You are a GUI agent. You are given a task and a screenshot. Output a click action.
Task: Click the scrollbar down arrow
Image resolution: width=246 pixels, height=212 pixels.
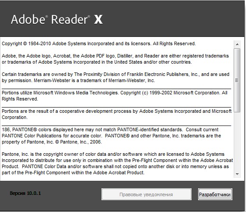click(237, 174)
